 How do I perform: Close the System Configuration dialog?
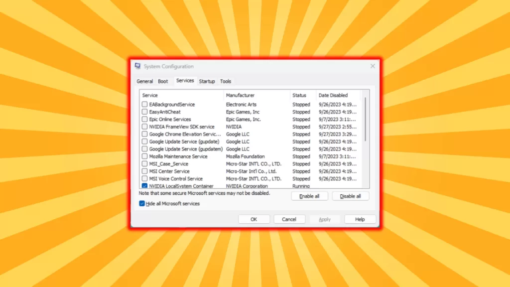(373, 66)
